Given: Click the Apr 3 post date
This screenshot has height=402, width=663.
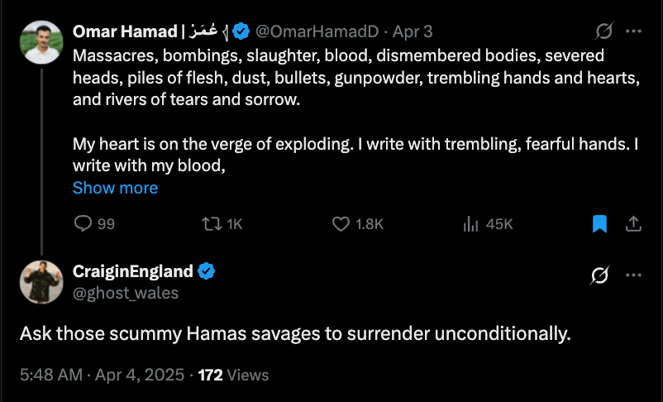Looking at the screenshot, I should point(413,32).
